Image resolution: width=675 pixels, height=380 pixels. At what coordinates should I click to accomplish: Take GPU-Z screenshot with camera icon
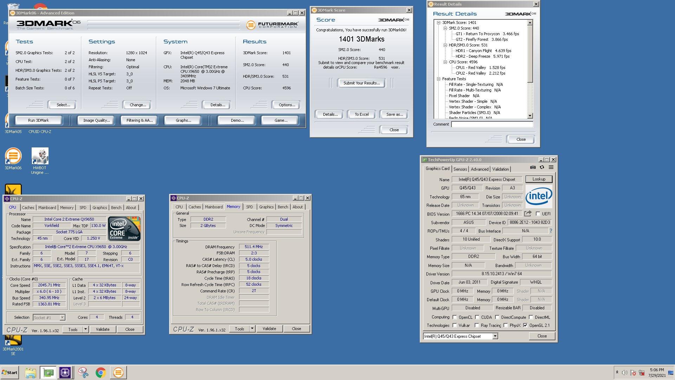[533, 167]
